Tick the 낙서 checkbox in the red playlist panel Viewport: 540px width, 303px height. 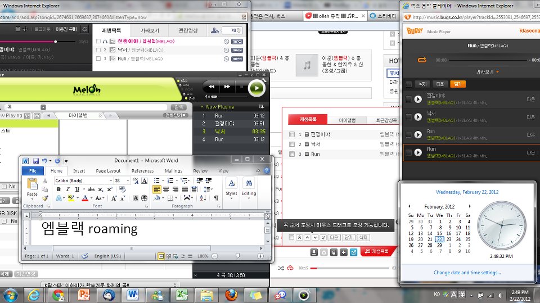pyautogui.click(x=292, y=144)
